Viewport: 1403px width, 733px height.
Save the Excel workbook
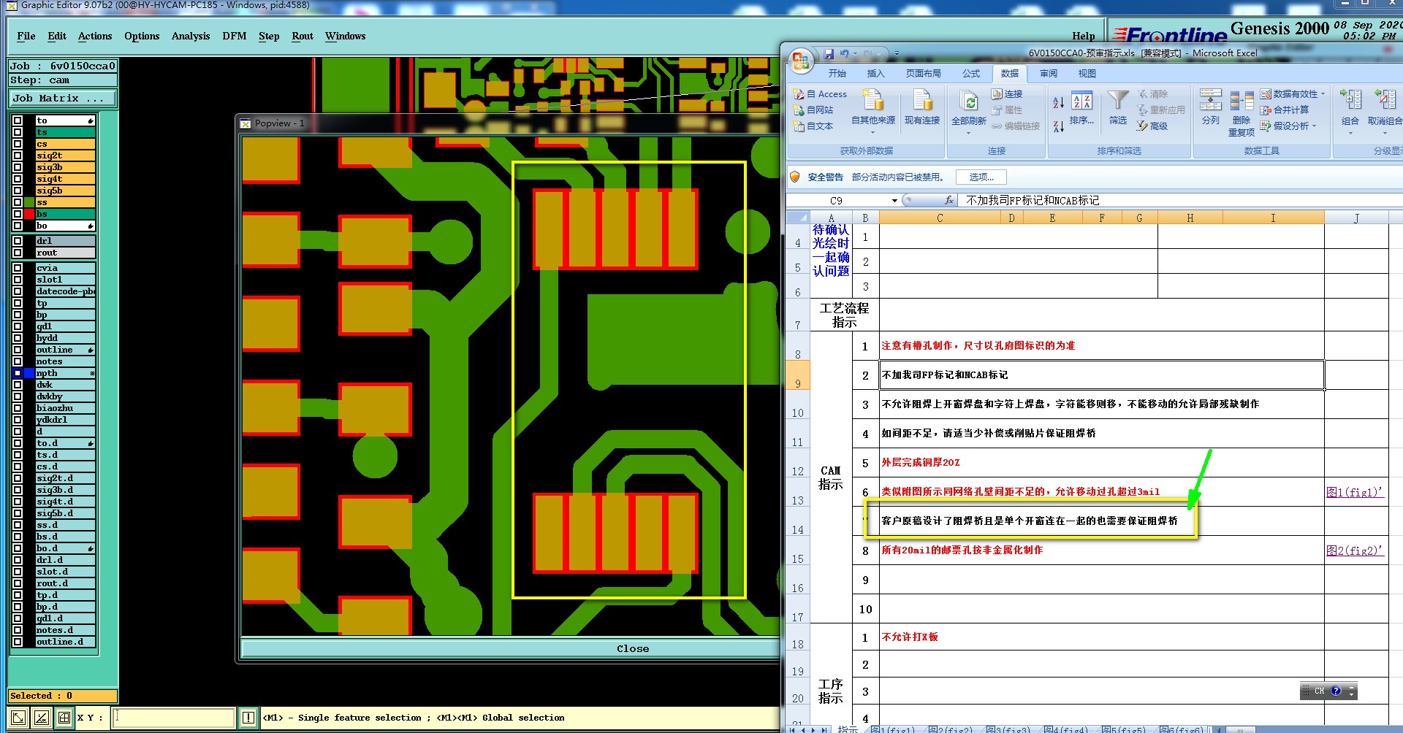pyautogui.click(x=829, y=53)
